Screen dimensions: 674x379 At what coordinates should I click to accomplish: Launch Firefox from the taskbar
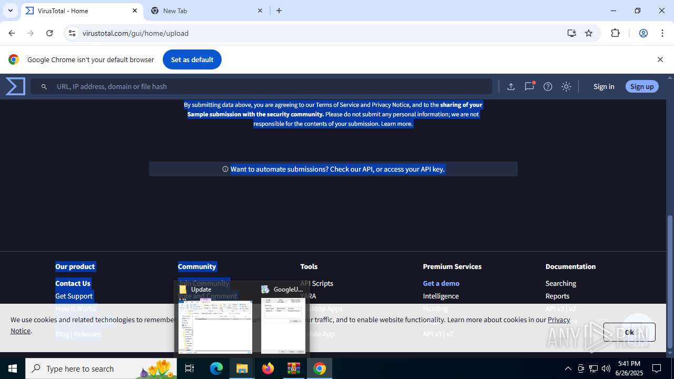268,368
